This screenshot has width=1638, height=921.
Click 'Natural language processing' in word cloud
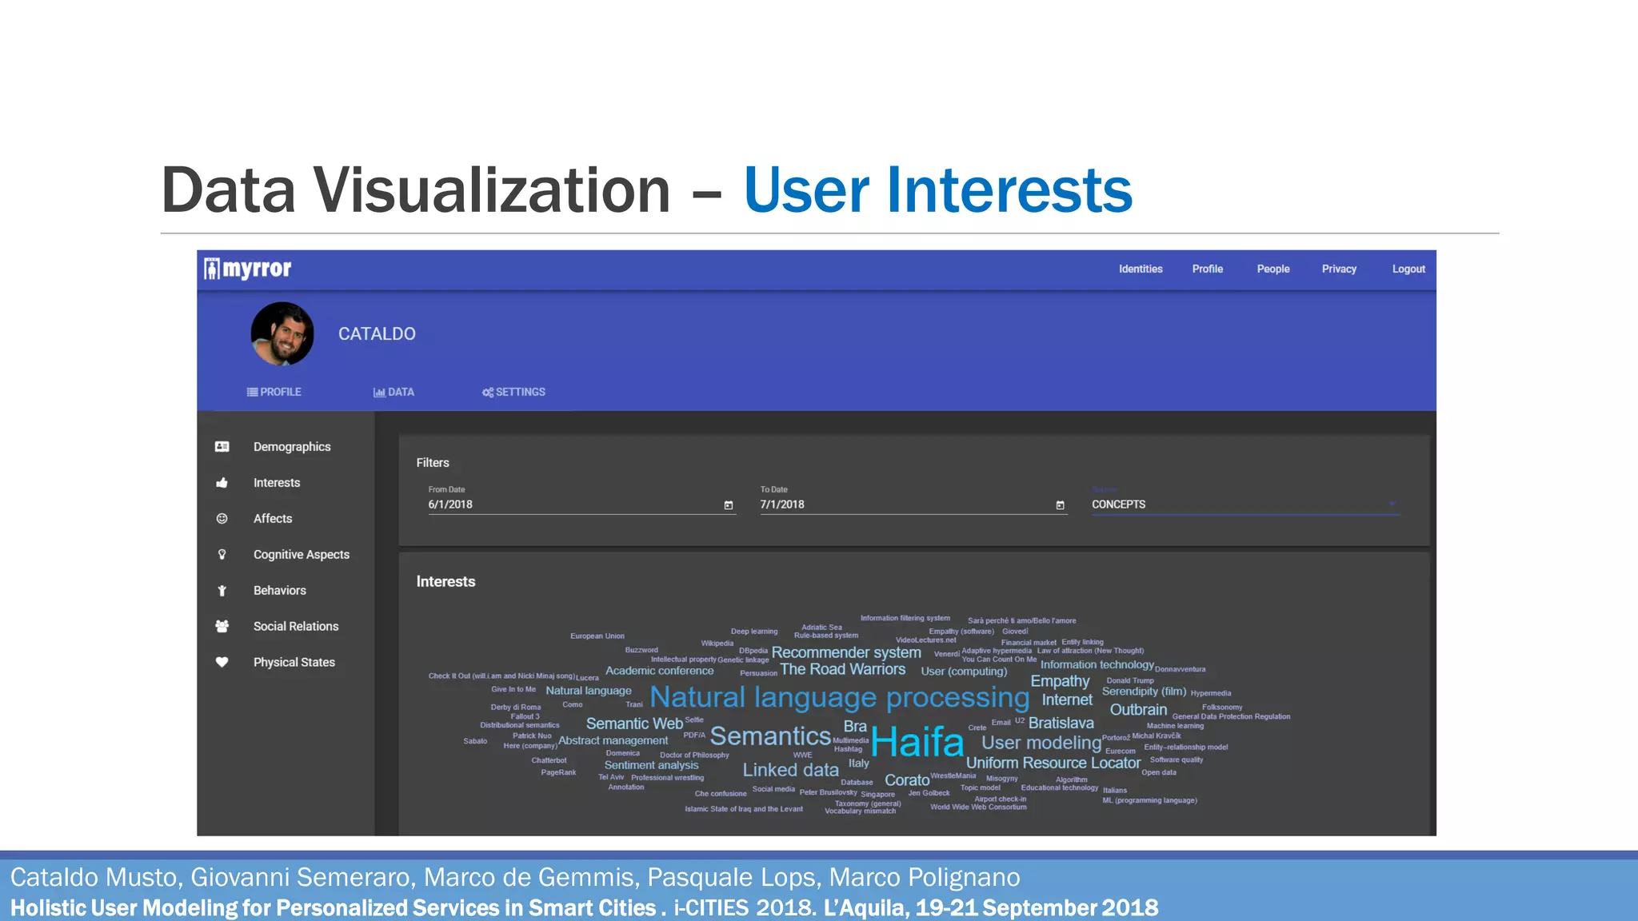coord(840,698)
